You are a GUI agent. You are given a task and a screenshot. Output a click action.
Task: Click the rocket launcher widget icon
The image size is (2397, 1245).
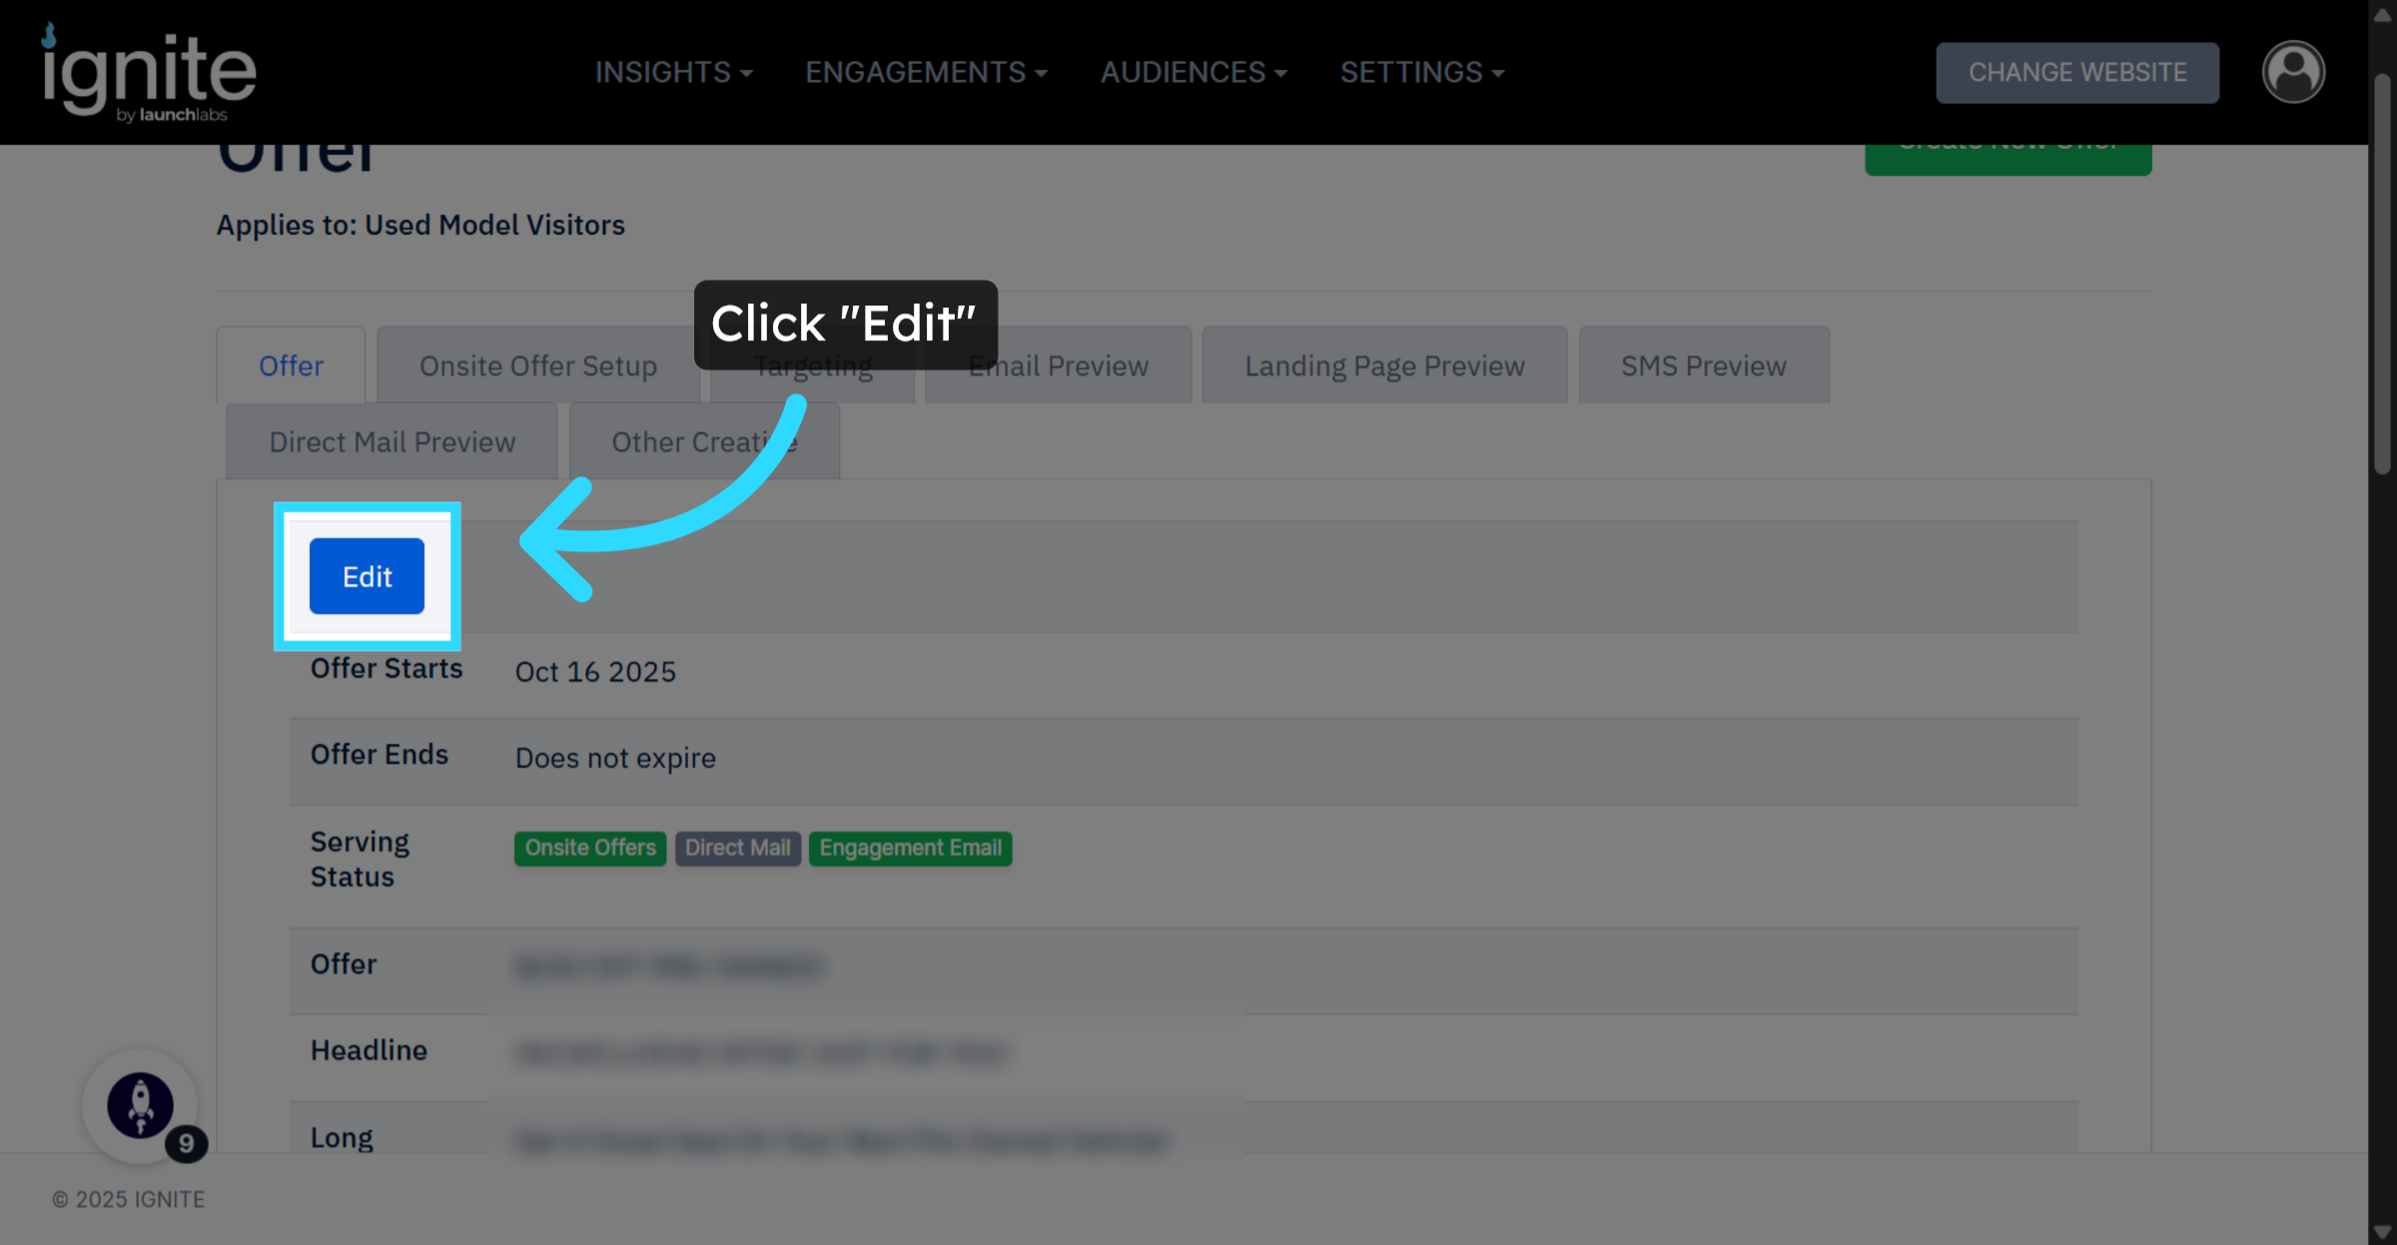140,1104
